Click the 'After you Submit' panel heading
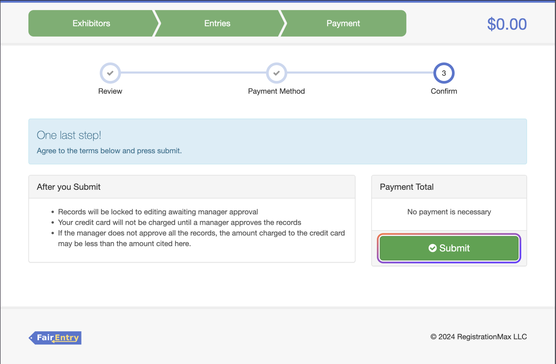 click(x=69, y=187)
